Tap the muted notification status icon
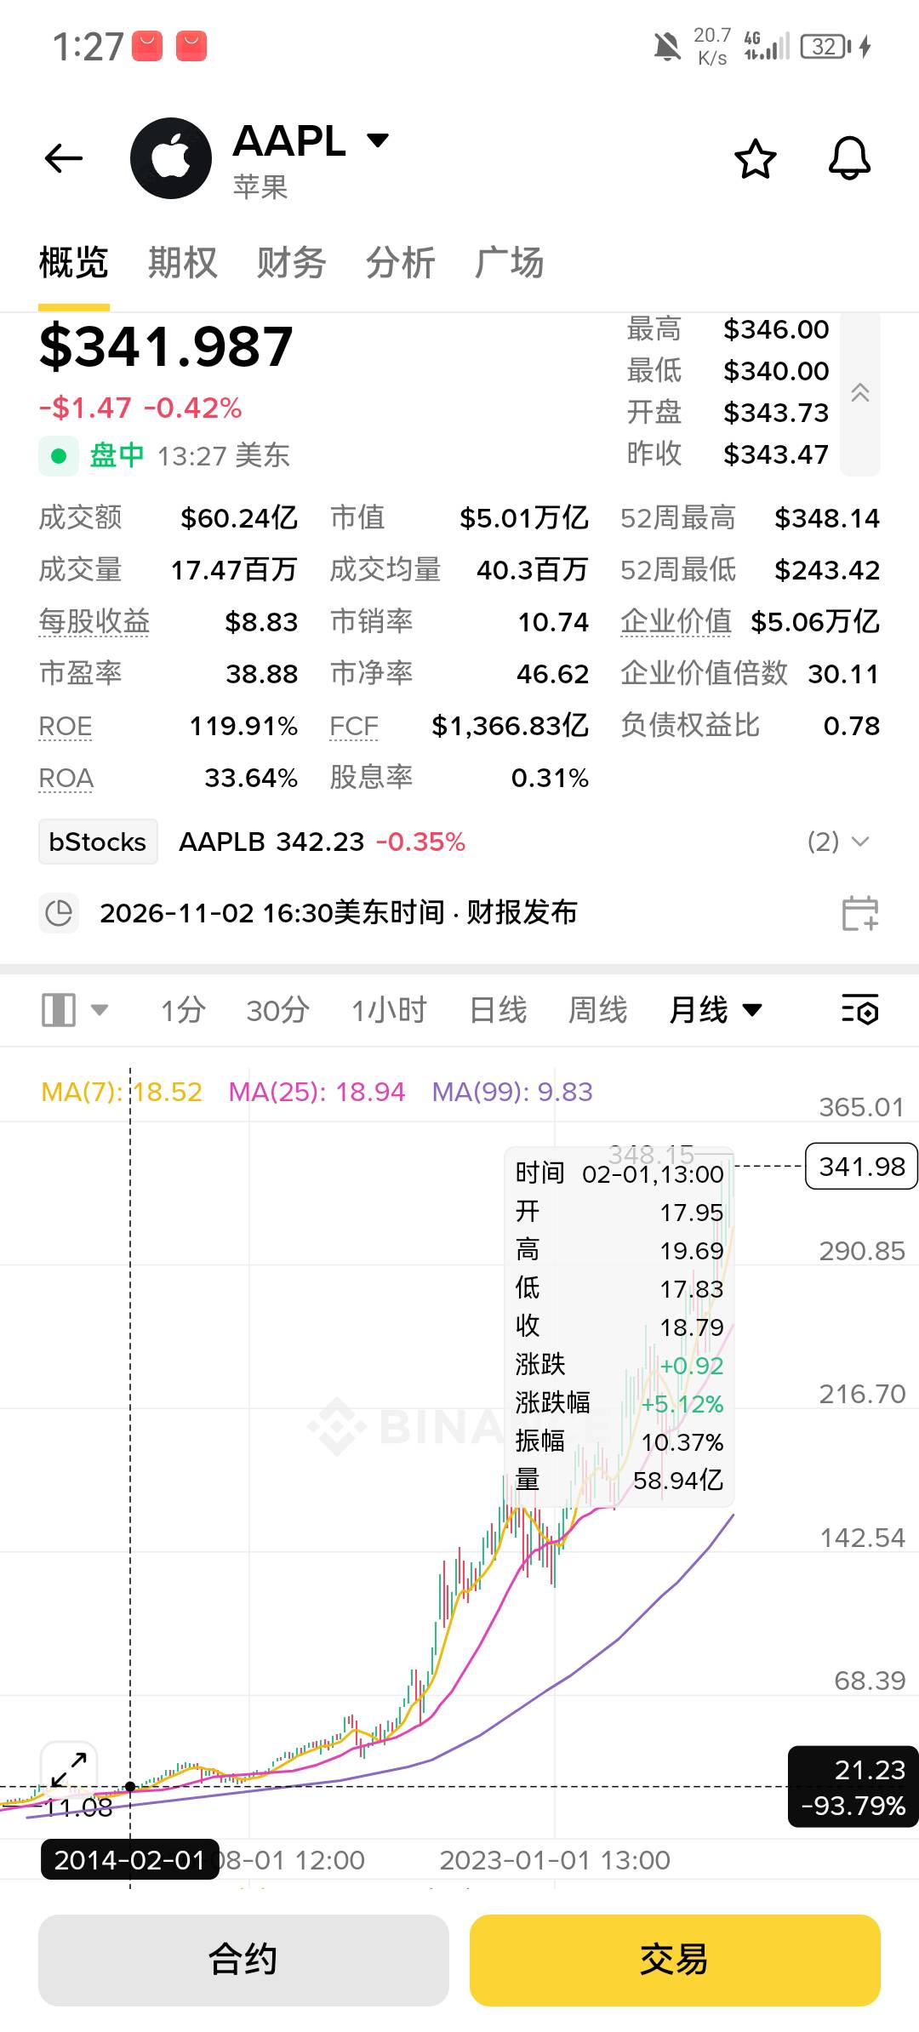Image resolution: width=919 pixels, height=2032 pixels. pos(667,47)
